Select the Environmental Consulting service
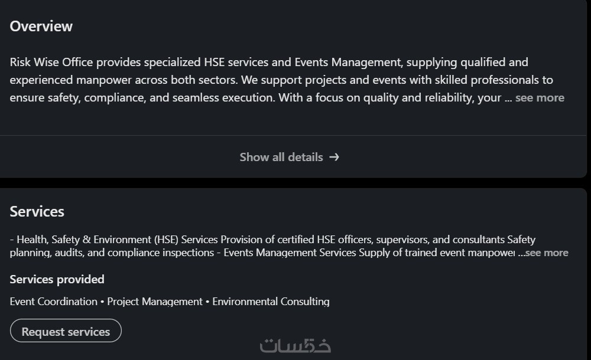 coord(271,302)
